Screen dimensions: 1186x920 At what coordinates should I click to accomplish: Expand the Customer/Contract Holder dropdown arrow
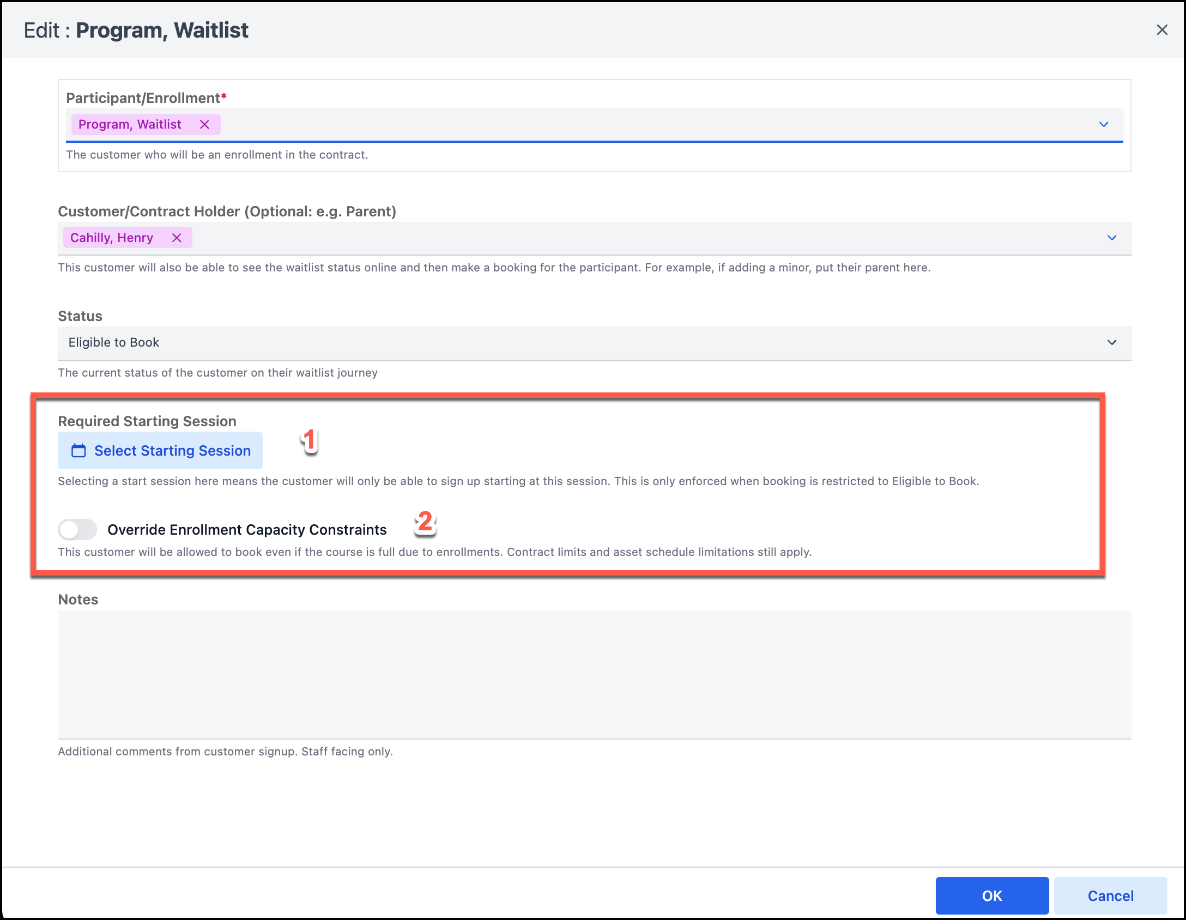1111,238
